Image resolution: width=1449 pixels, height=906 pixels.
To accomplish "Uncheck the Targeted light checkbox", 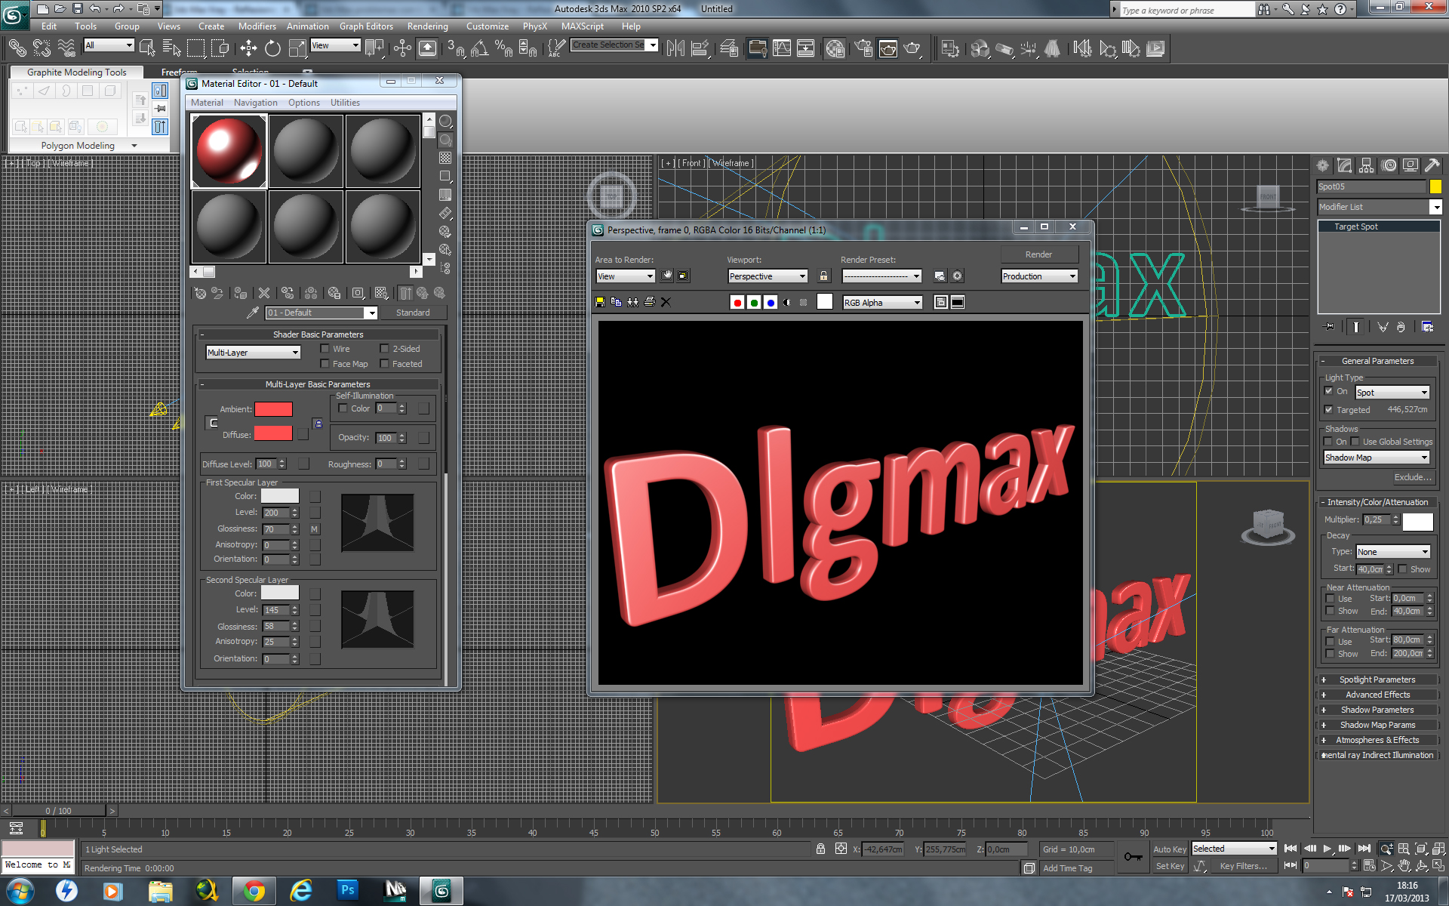I will [x=1329, y=410].
